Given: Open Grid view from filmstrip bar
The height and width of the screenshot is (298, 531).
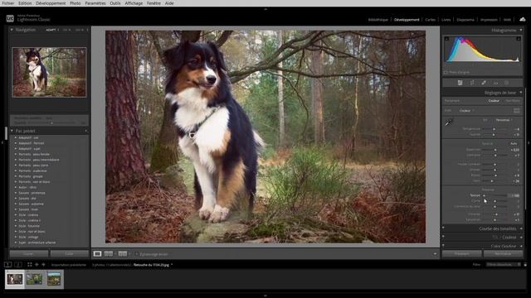Looking at the screenshot, I should pyautogui.click(x=30, y=265).
